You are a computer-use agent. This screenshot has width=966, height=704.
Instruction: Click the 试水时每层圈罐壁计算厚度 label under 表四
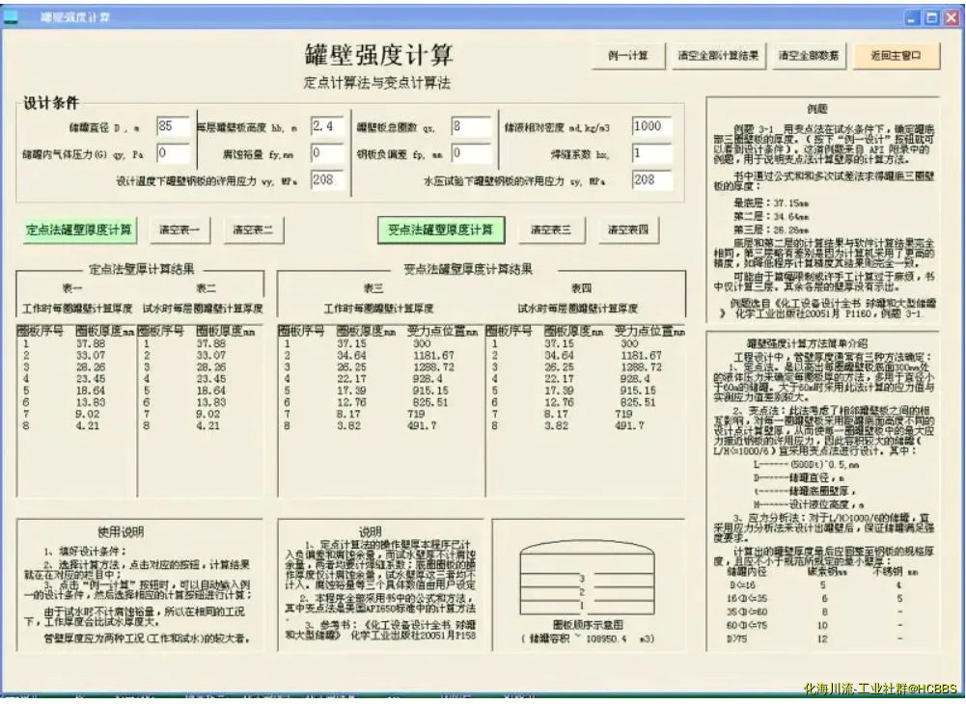[577, 308]
